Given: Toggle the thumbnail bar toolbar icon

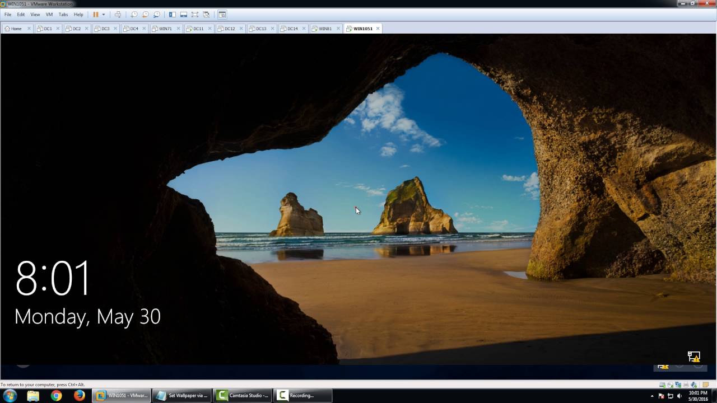Looking at the screenshot, I should (183, 15).
